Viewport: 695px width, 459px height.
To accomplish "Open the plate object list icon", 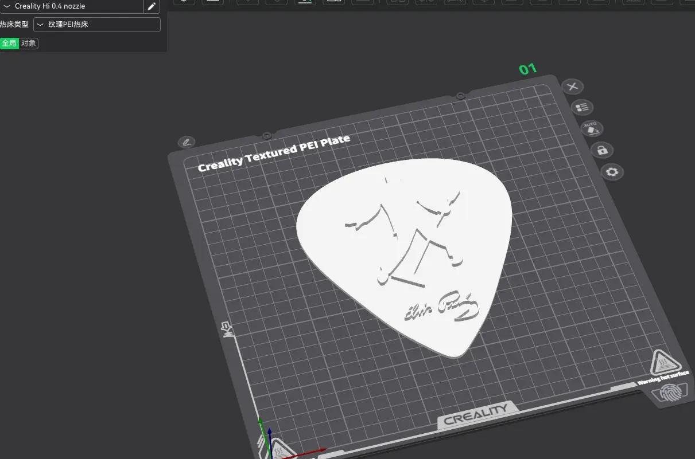I will [x=583, y=107].
